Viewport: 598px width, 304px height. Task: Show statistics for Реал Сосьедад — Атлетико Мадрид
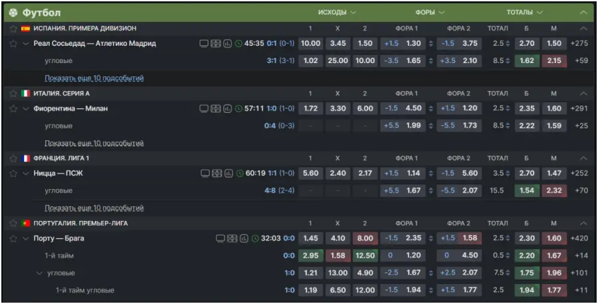point(228,43)
